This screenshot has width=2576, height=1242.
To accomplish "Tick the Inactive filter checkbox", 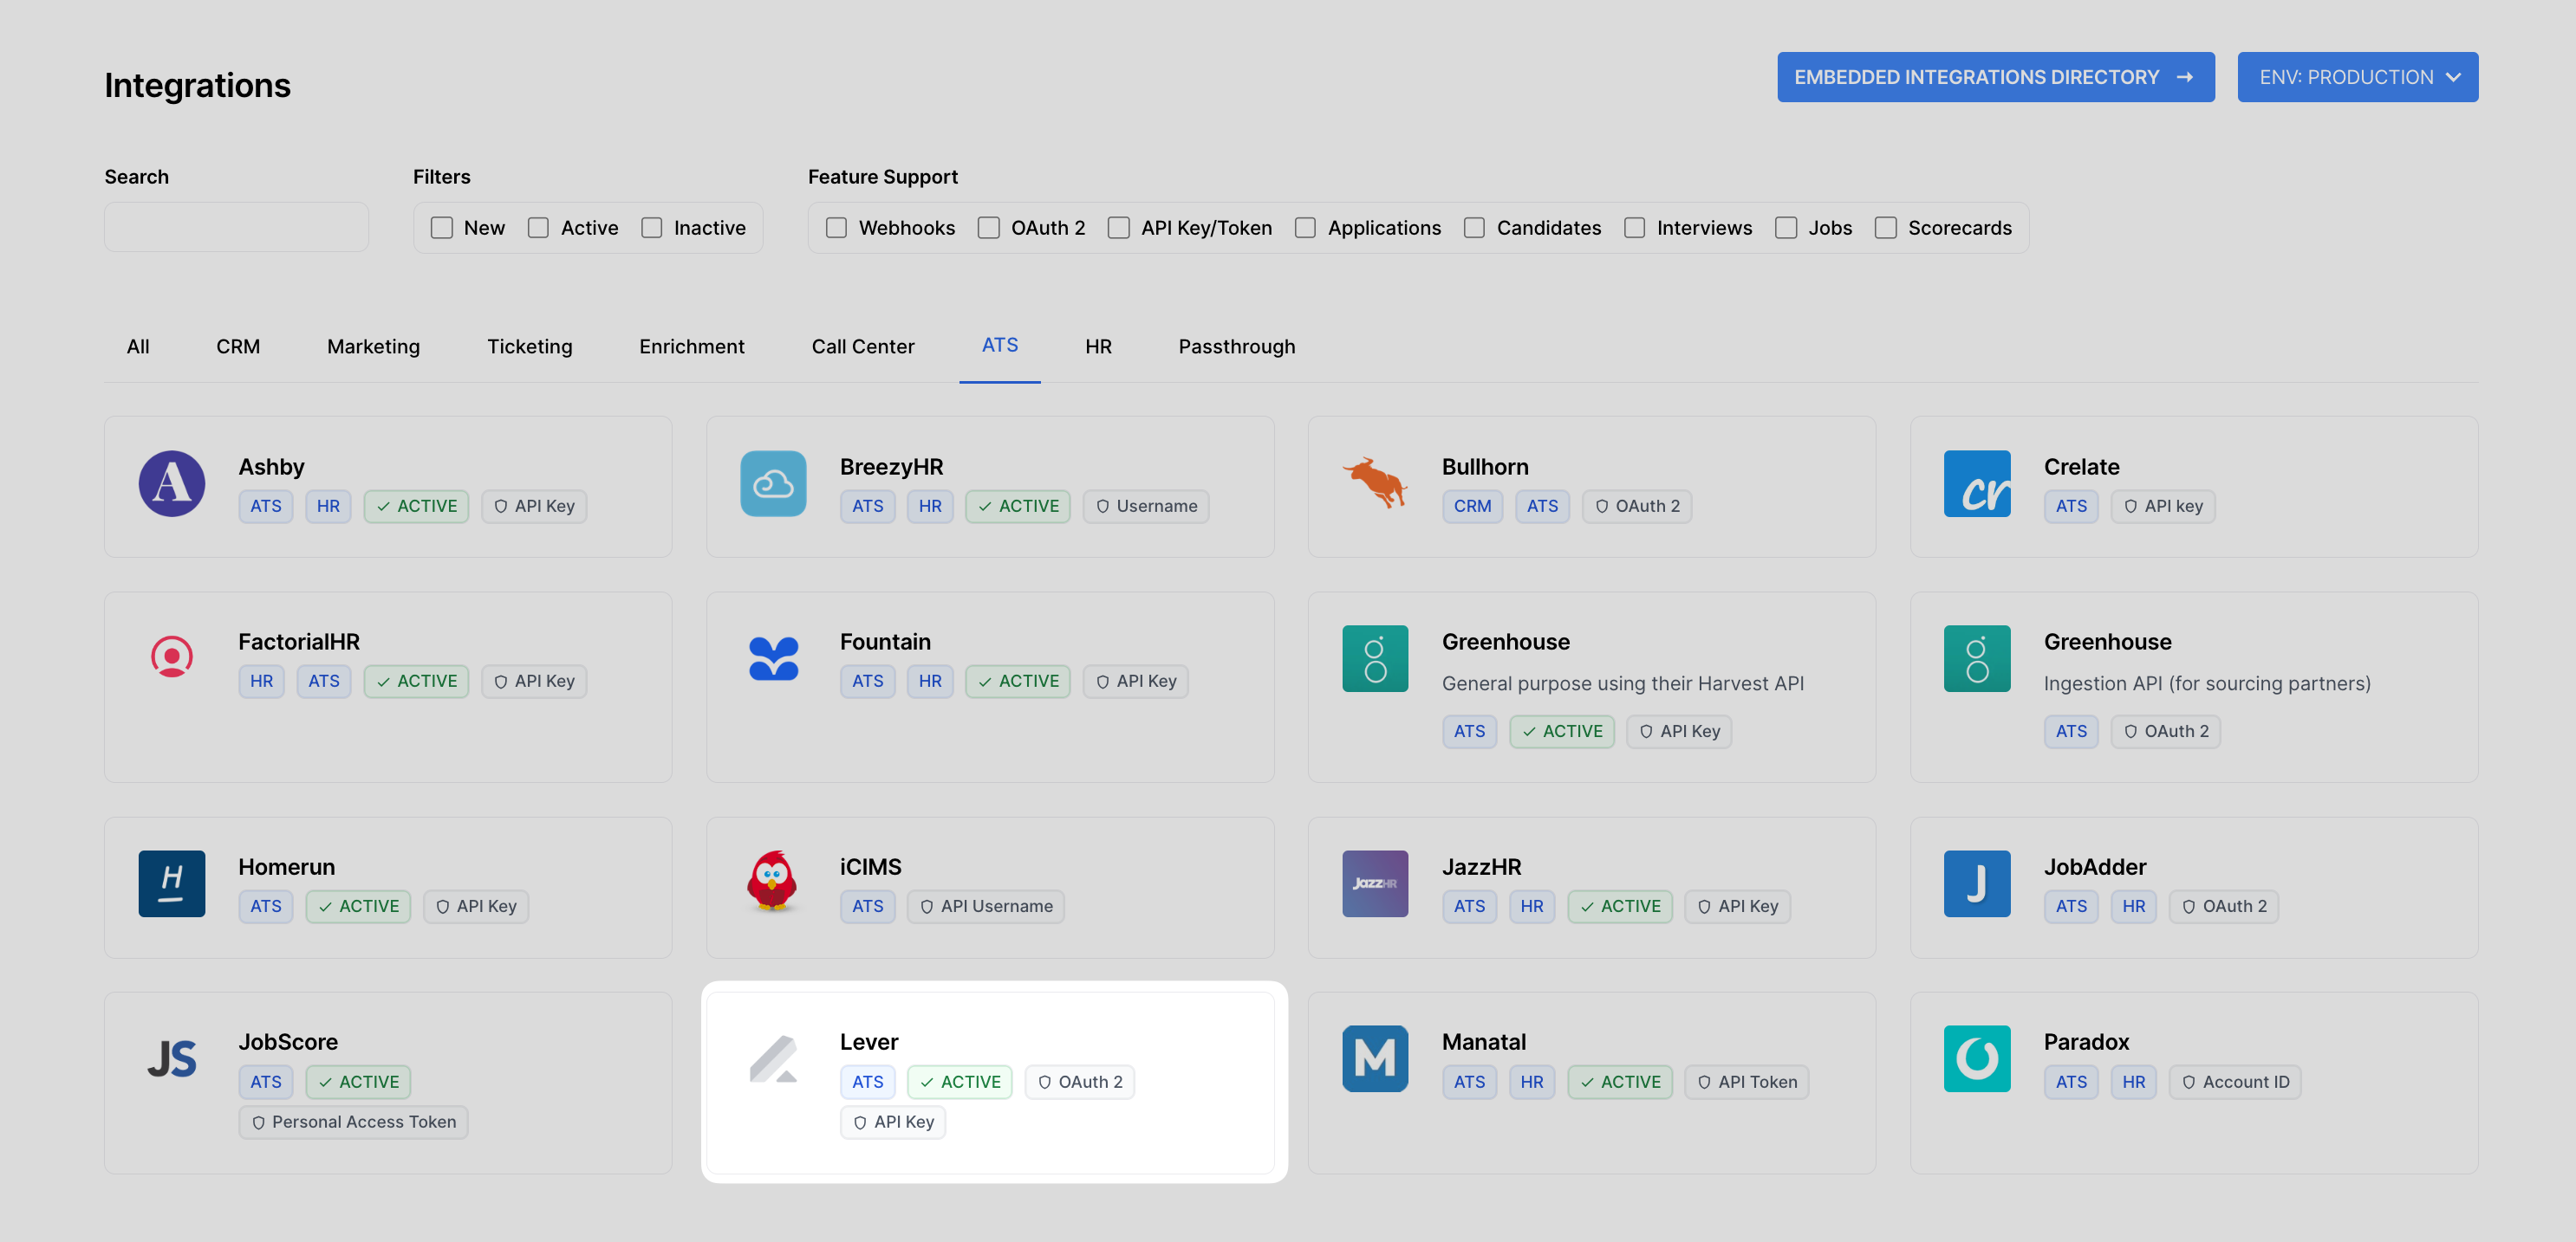I will tap(652, 228).
